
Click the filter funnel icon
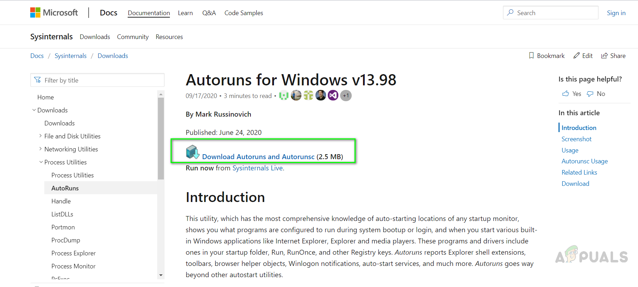pyautogui.click(x=38, y=80)
